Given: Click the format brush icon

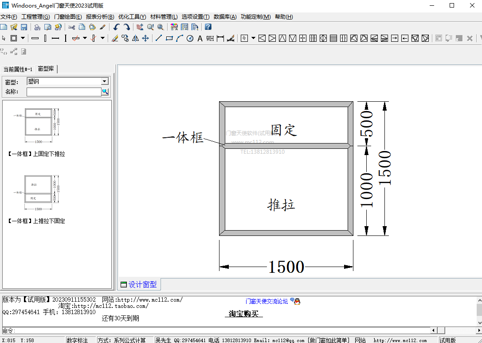Looking at the screenshot, I should coord(103,27).
